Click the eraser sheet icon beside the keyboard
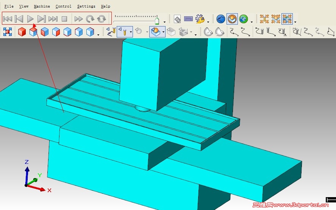Screen dimensions: 336x210 tap(177, 19)
